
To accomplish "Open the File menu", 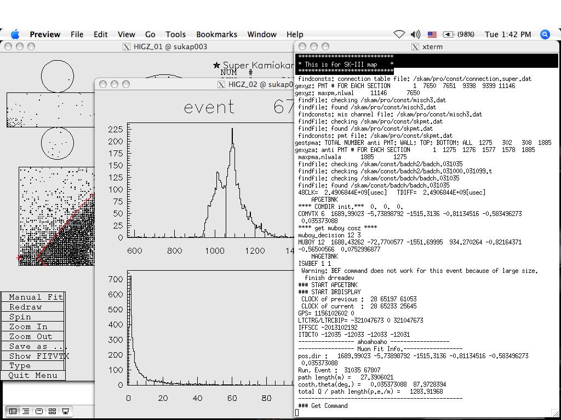I will [x=77, y=34].
